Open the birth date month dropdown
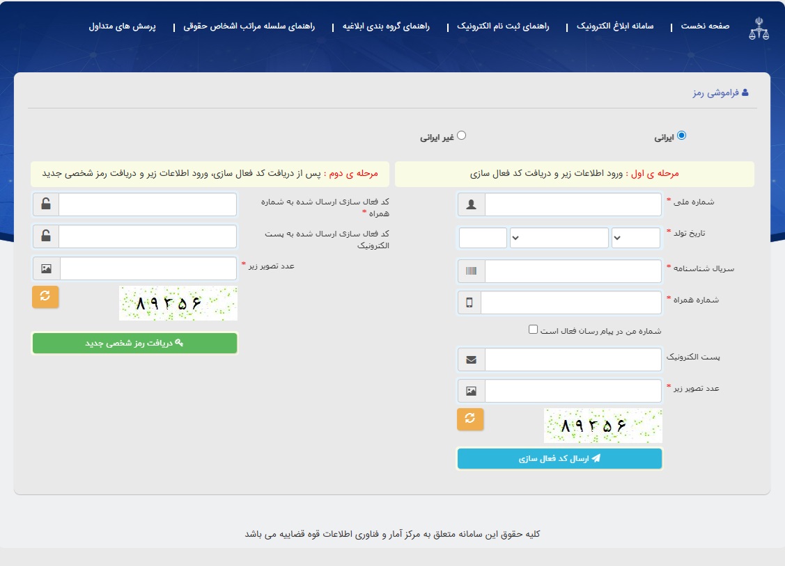785x566 pixels. pyautogui.click(x=559, y=238)
